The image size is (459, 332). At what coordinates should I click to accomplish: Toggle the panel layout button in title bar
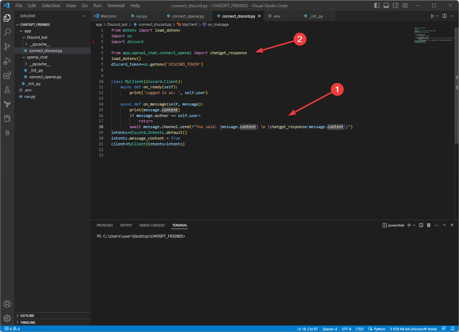(x=386, y=5)
